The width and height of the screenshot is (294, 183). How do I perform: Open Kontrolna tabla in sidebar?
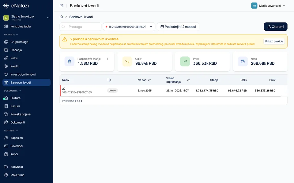click(26, 27)
